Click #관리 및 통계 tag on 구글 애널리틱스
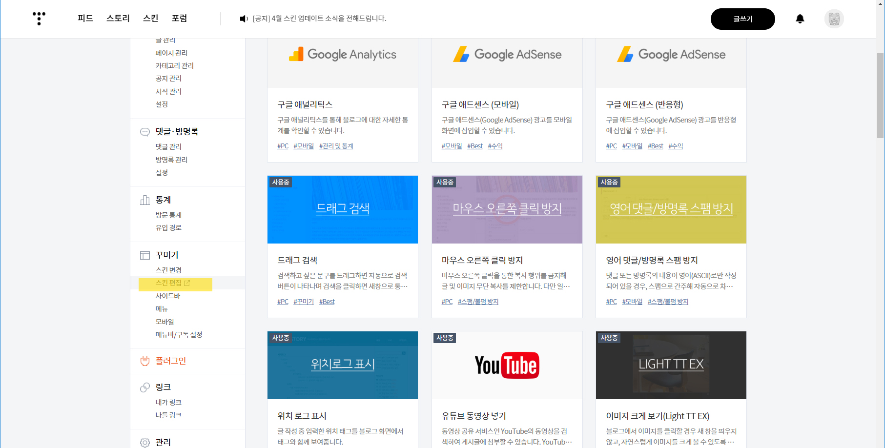This screenshot has height=448, width=885. tap(336, 146)
